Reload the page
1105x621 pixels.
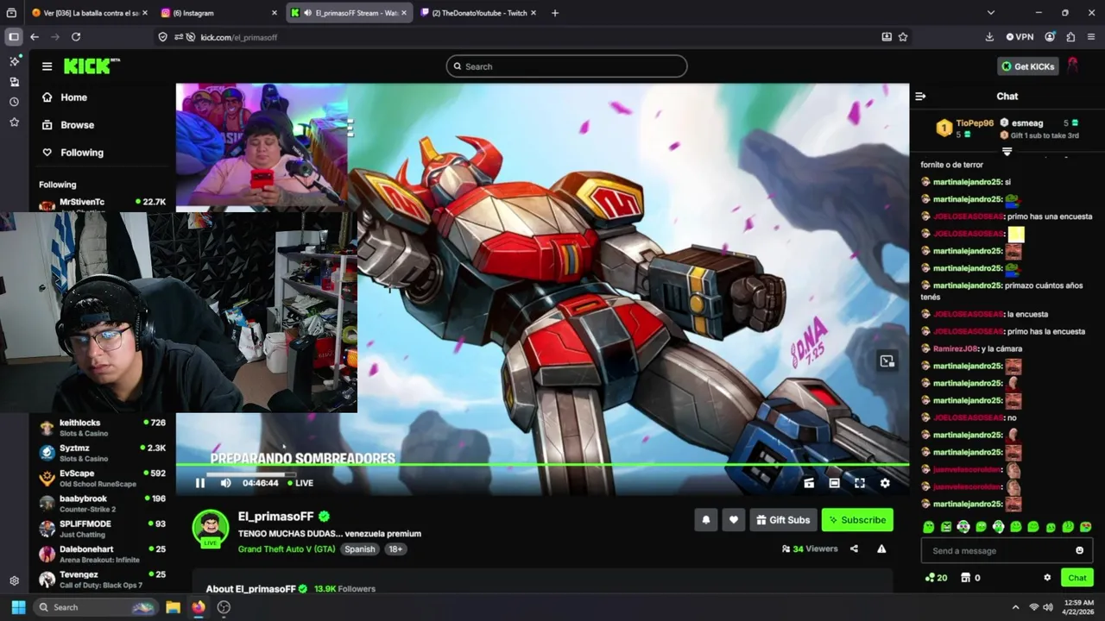[76, 37]
